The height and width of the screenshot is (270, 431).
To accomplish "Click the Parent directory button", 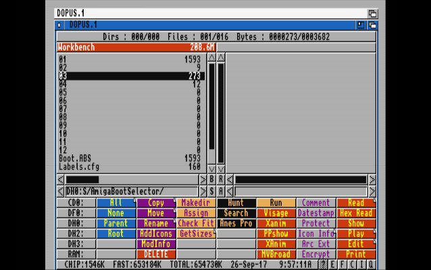I will (x=116, y=223).
